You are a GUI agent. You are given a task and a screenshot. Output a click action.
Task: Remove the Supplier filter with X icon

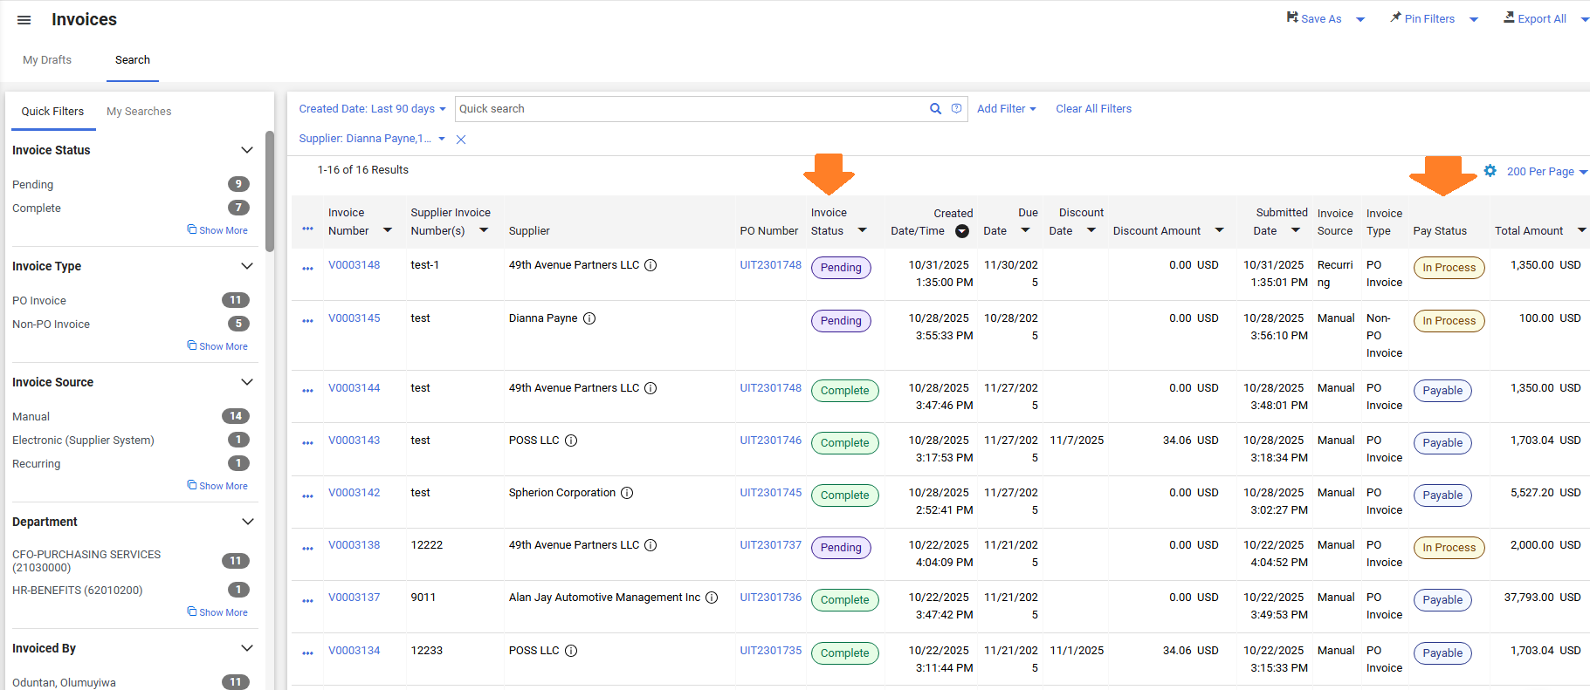(x=461, y=140)
